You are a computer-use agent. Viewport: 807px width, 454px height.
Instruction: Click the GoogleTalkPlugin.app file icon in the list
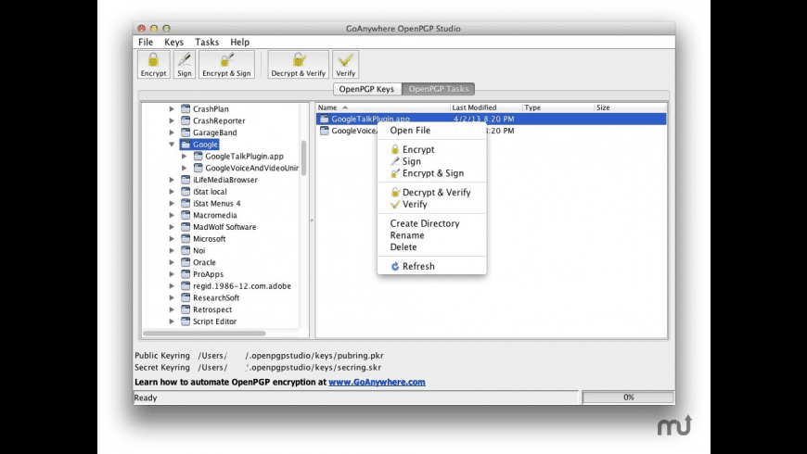325,119
